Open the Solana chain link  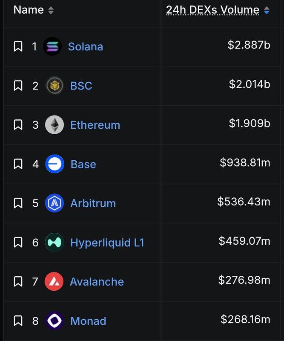[85, 46]
